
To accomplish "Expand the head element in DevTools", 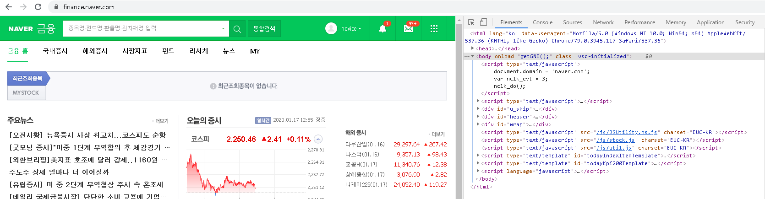I will pyautogui.click(x=472, y=48).
